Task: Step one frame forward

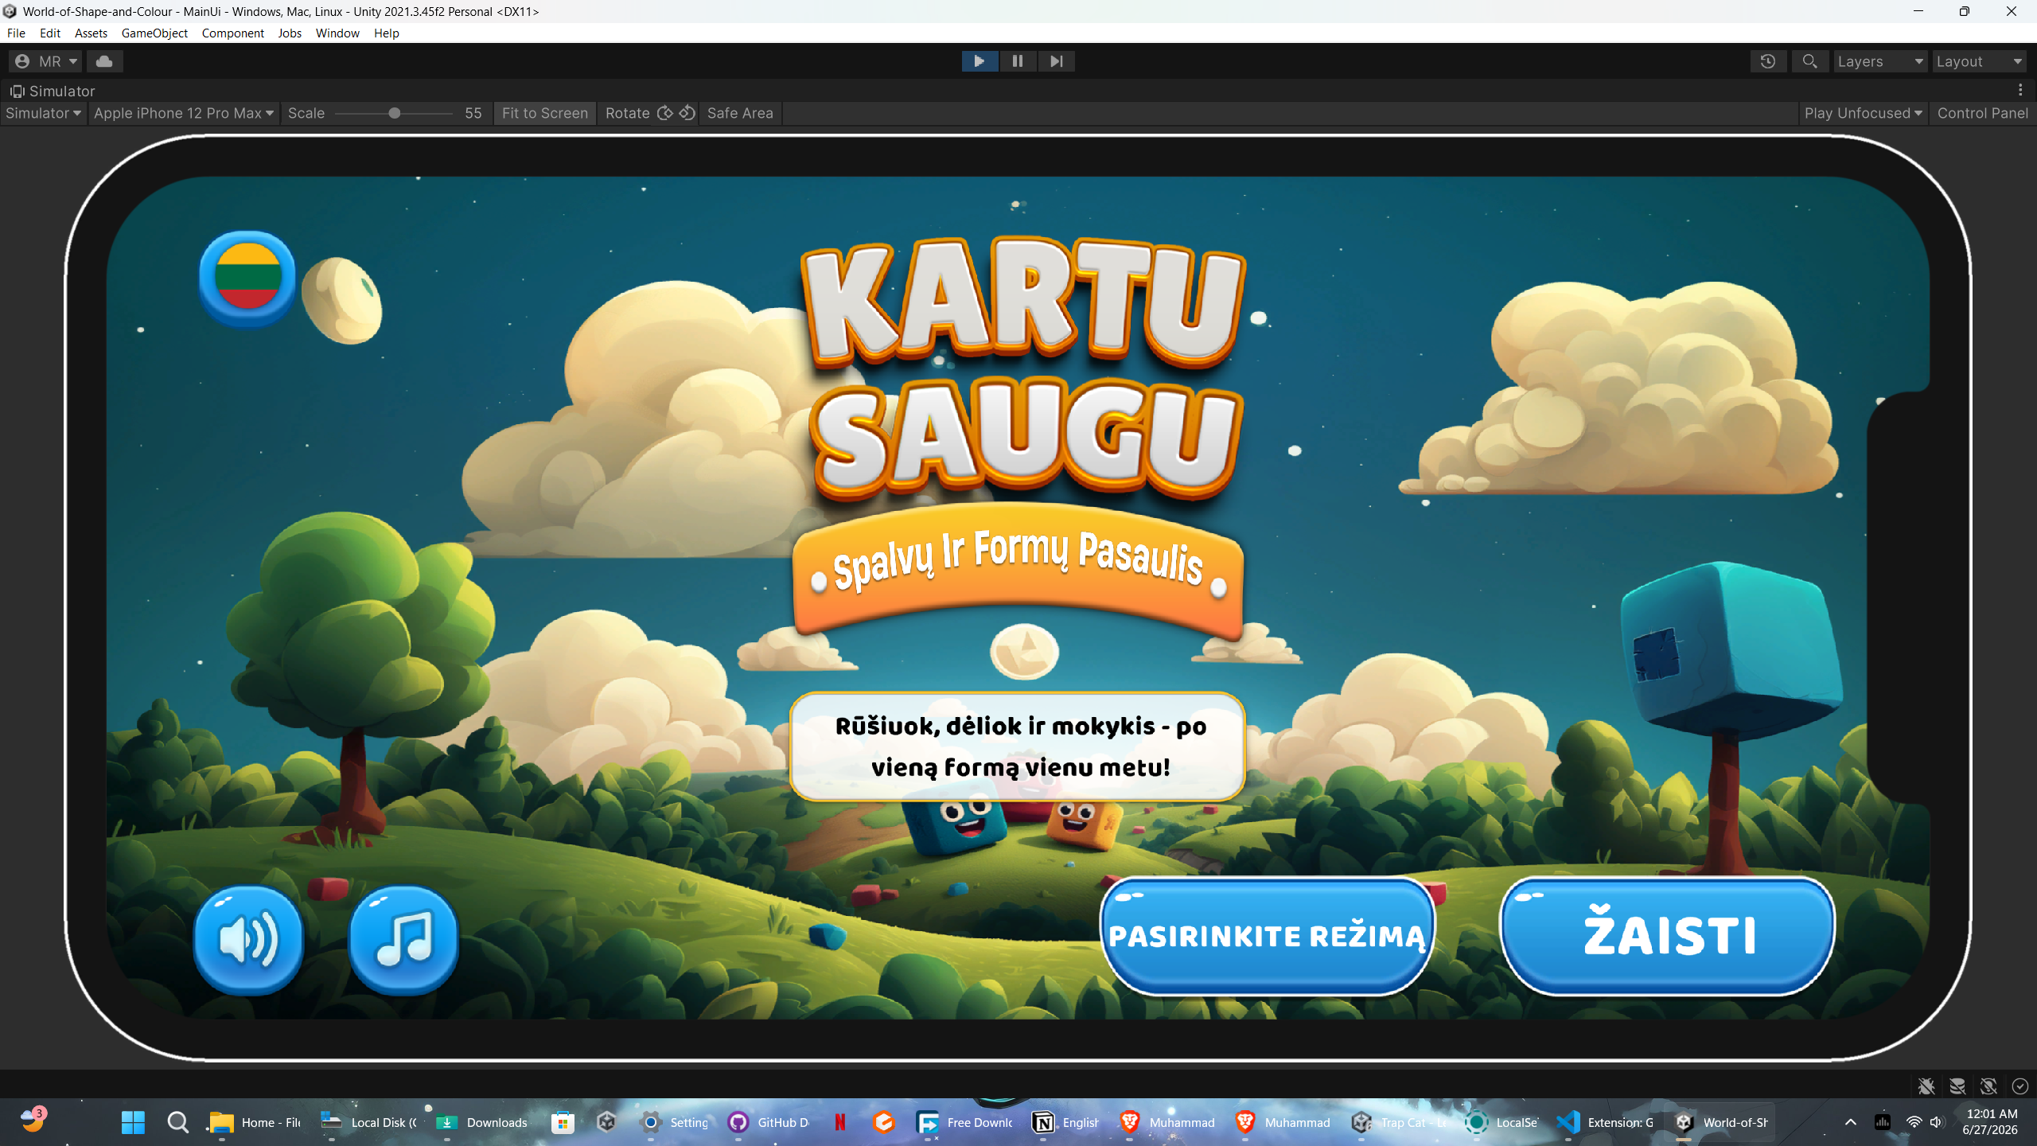Action: (1056, 61)
